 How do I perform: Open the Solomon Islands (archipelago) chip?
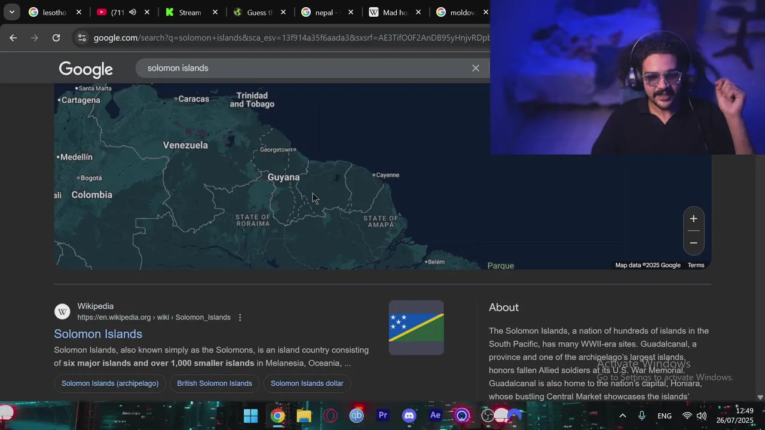tap(110, 383)
